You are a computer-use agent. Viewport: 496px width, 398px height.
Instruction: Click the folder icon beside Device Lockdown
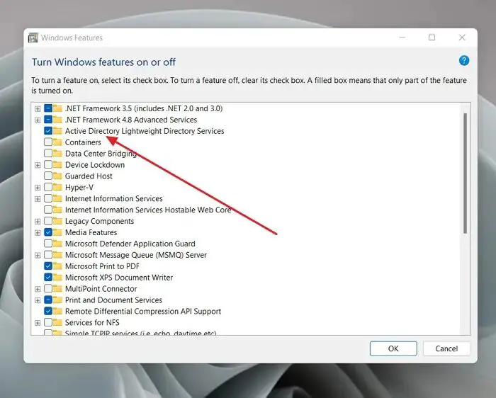tap(57, 165)
